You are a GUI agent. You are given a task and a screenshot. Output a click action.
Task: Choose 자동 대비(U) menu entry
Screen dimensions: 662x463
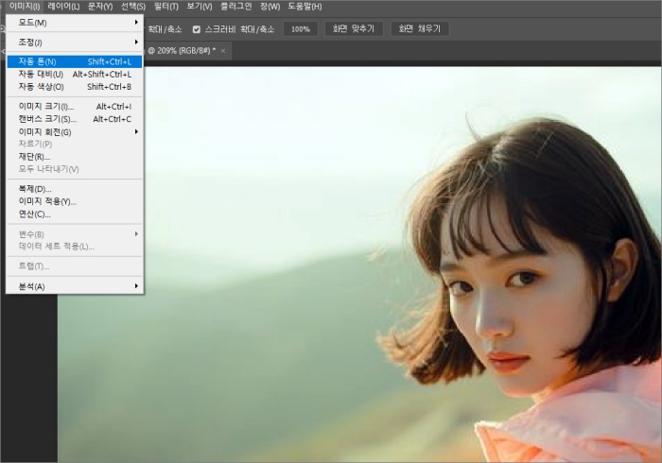coord(75,75)
